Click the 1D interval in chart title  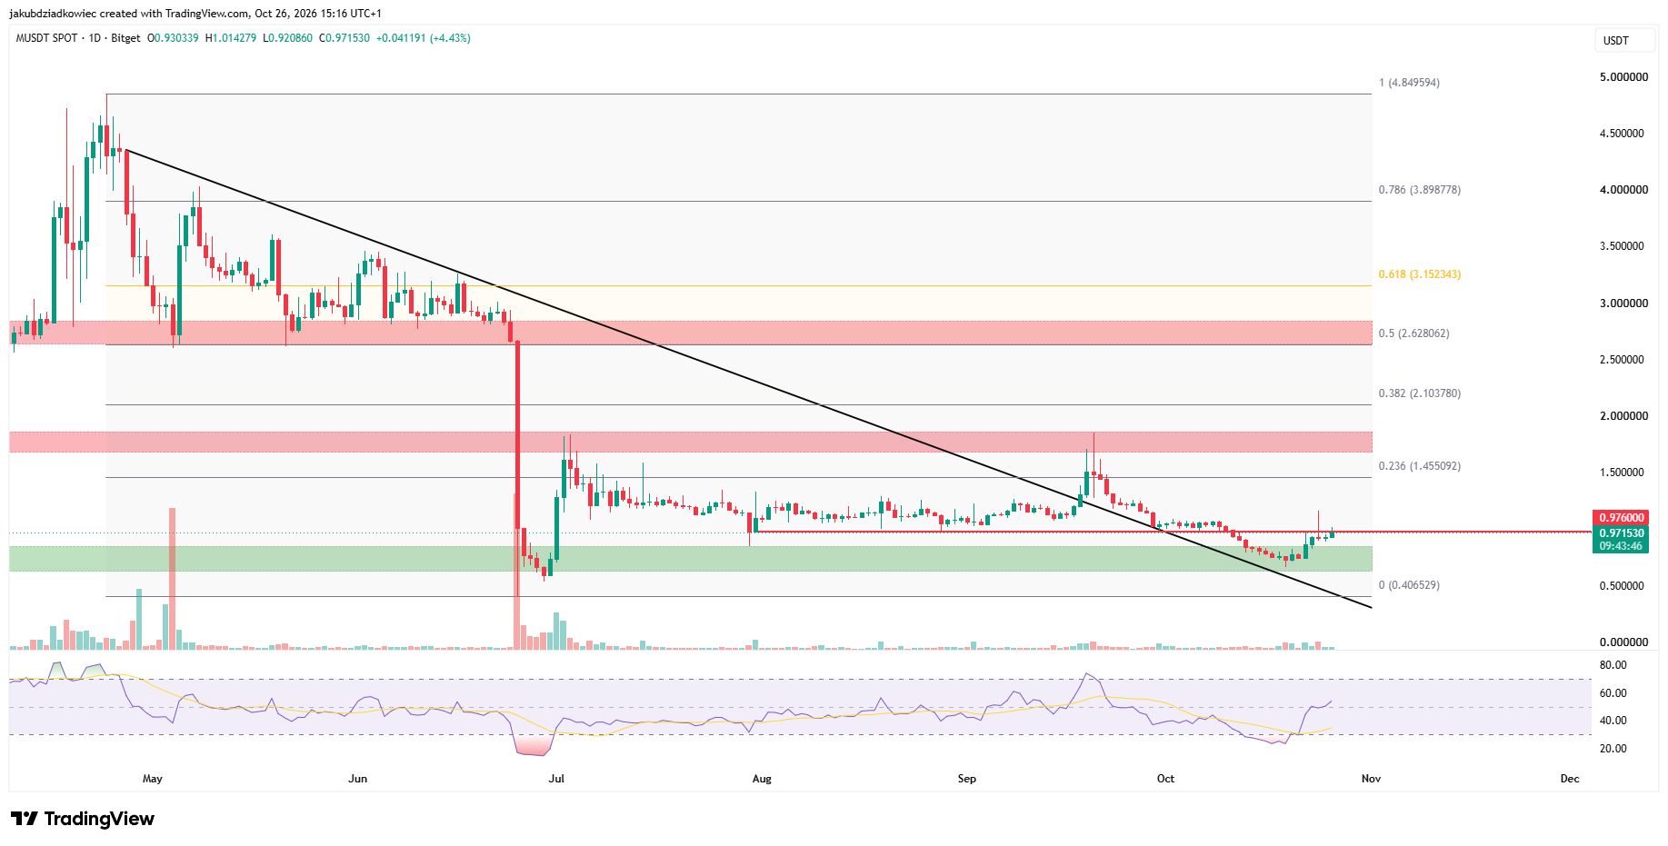tap(95, 38)
